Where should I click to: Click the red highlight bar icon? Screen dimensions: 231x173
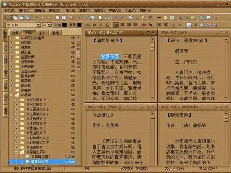144,25
